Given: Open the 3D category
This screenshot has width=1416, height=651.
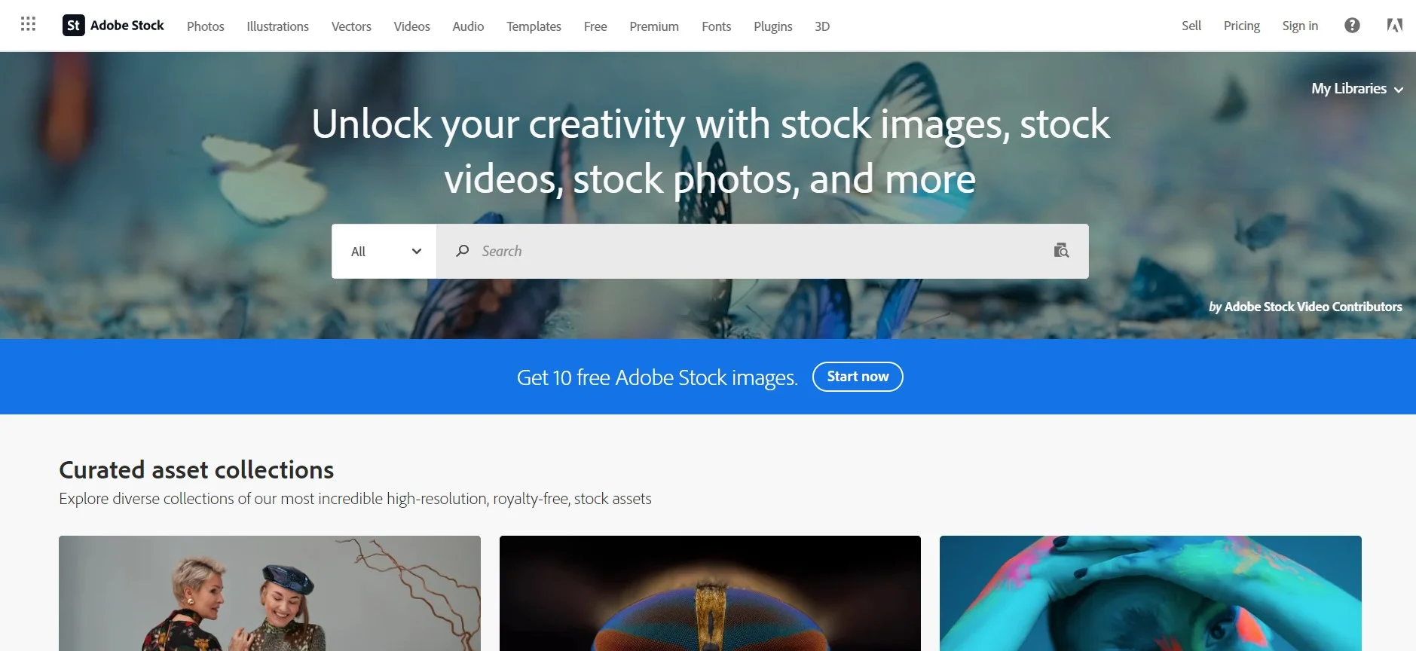Looking at the screenshot, I should tap(822, 26).
